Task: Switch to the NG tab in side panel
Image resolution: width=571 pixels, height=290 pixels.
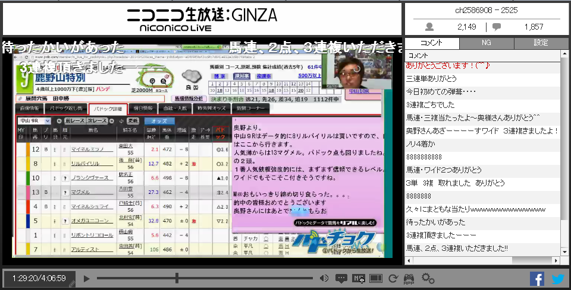Action: tap(487, 43)
